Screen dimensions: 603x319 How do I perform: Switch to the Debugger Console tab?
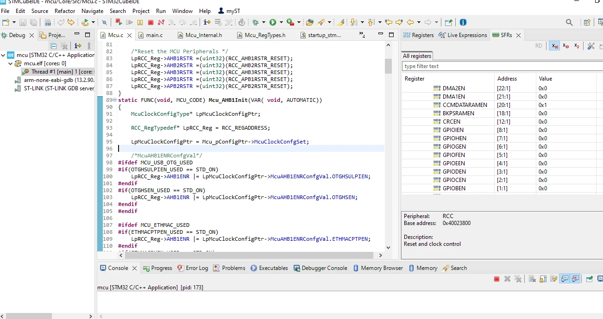pos(320,268)
